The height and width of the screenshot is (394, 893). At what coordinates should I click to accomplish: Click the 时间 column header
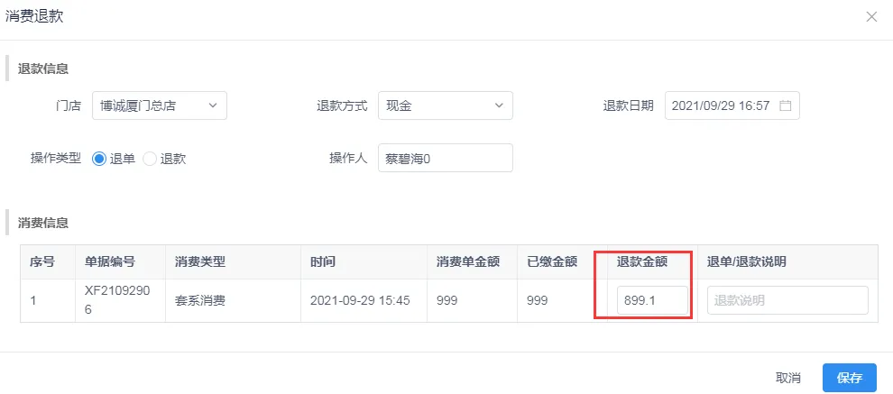coord(323,262)
